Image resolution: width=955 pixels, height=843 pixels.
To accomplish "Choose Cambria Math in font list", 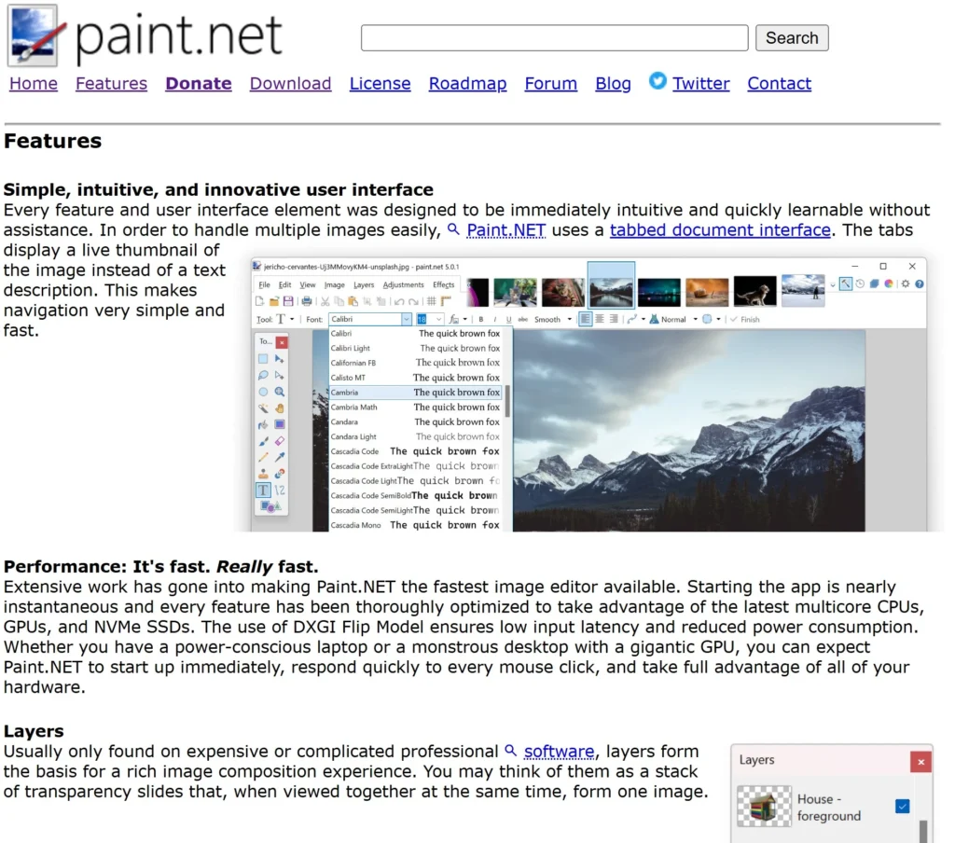I will (x=415, y=407).
